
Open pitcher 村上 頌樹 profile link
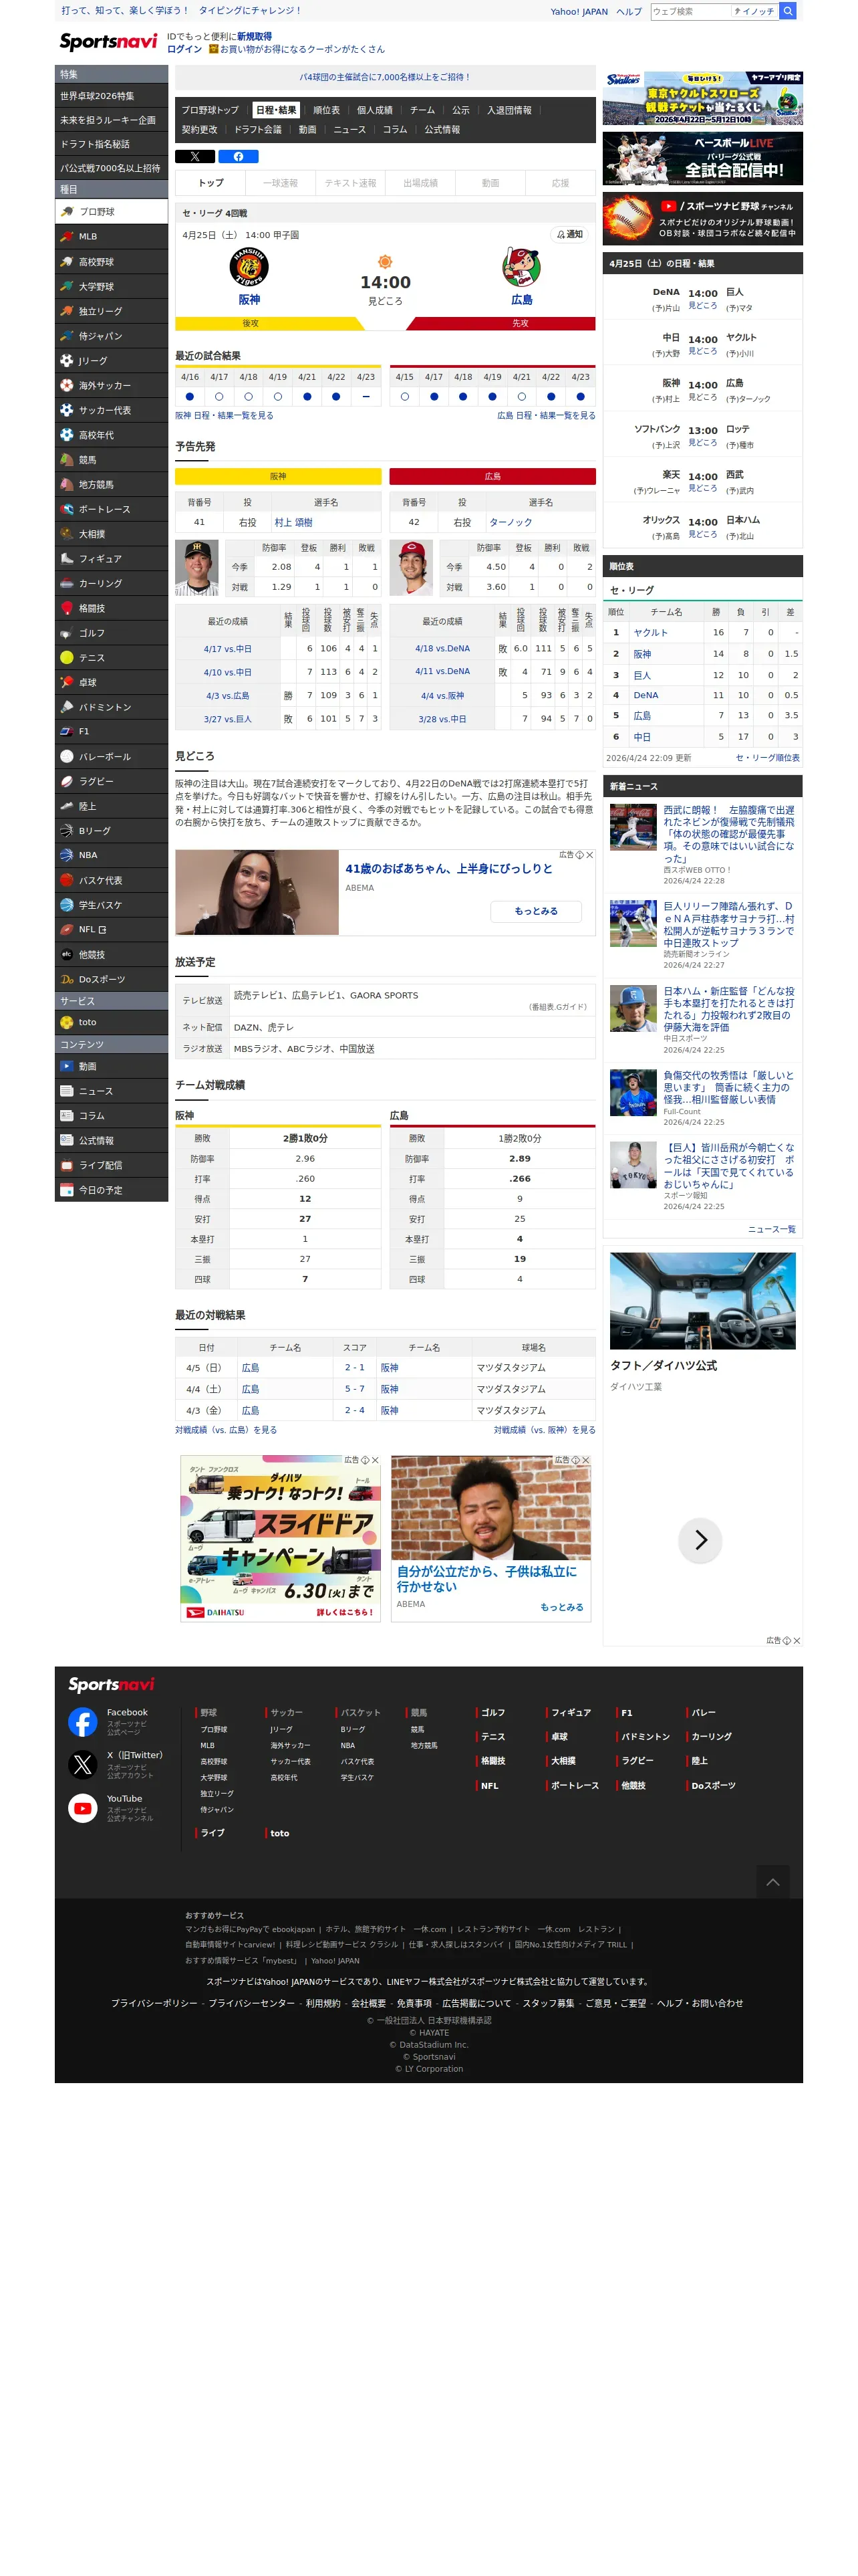(x=293, y=522)
